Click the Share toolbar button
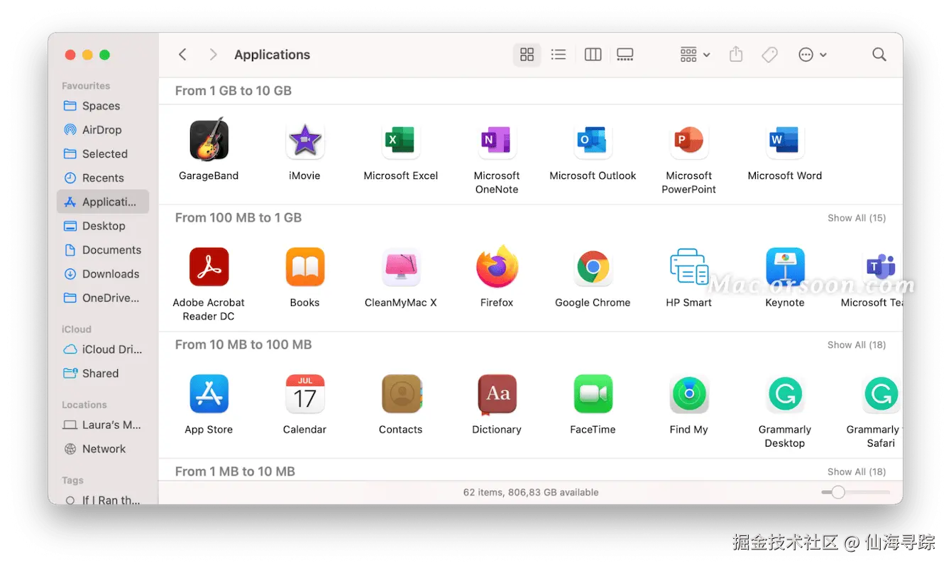Image resolution: width=951 pixels, height=568 pixels. tap(736, 55)
